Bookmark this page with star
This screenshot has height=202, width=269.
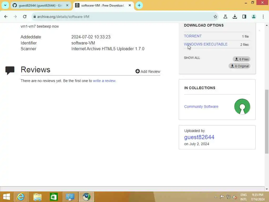click(x=215, y=17)
